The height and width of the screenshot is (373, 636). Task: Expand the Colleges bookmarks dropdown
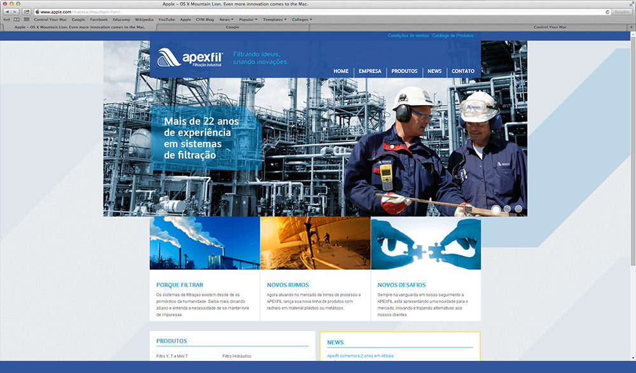pyautogui.click(x=301, y=20)
